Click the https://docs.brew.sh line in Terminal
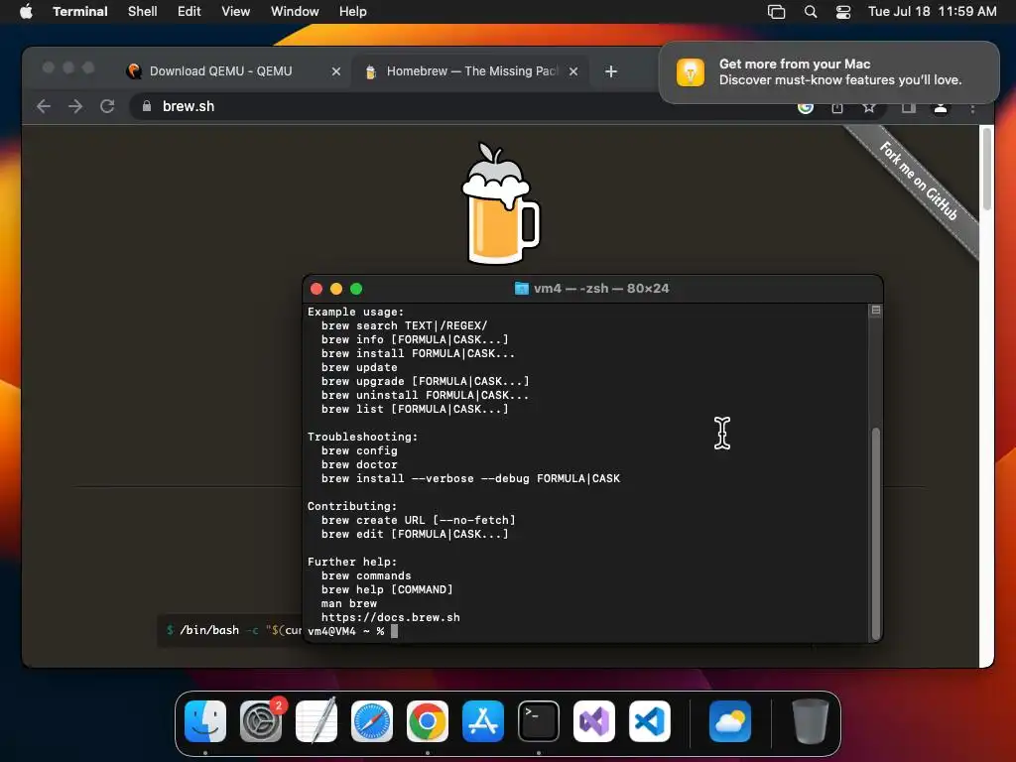The height and width of the screenshot is (762, 1016). [x=391, y=617]
